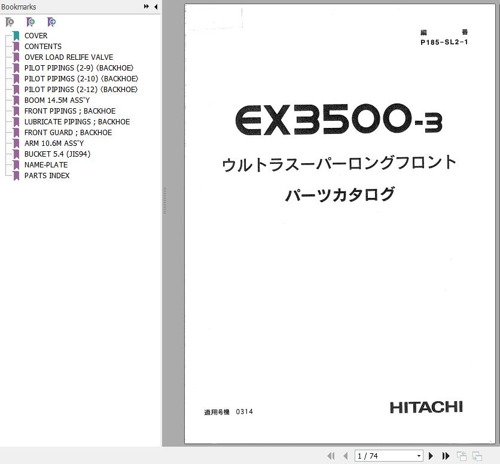Viewport: 500px width, 464px height.
Task: Click the BOOM 14.5M bookmark ribbon icon
Action: click(x=16, y=100)
